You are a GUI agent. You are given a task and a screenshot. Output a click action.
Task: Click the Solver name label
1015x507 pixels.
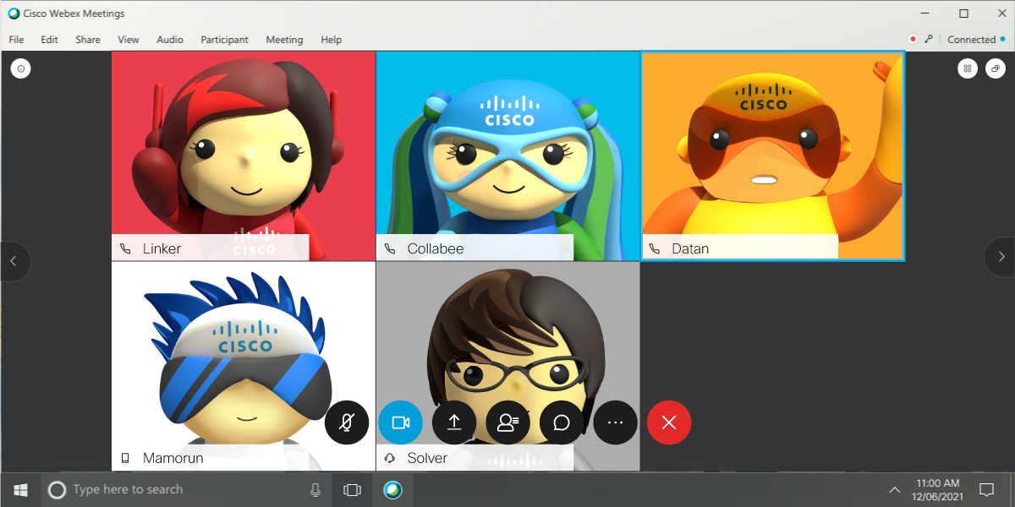click(x=427, y=458)
